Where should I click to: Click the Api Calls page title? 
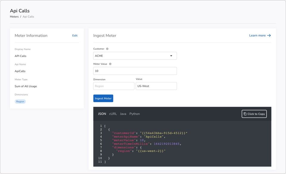tap(20, 11)
